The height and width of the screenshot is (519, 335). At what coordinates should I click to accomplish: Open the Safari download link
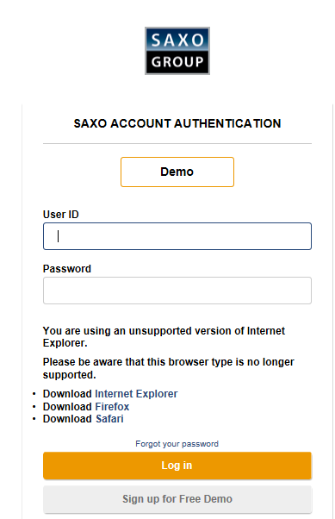pos(109,419)
